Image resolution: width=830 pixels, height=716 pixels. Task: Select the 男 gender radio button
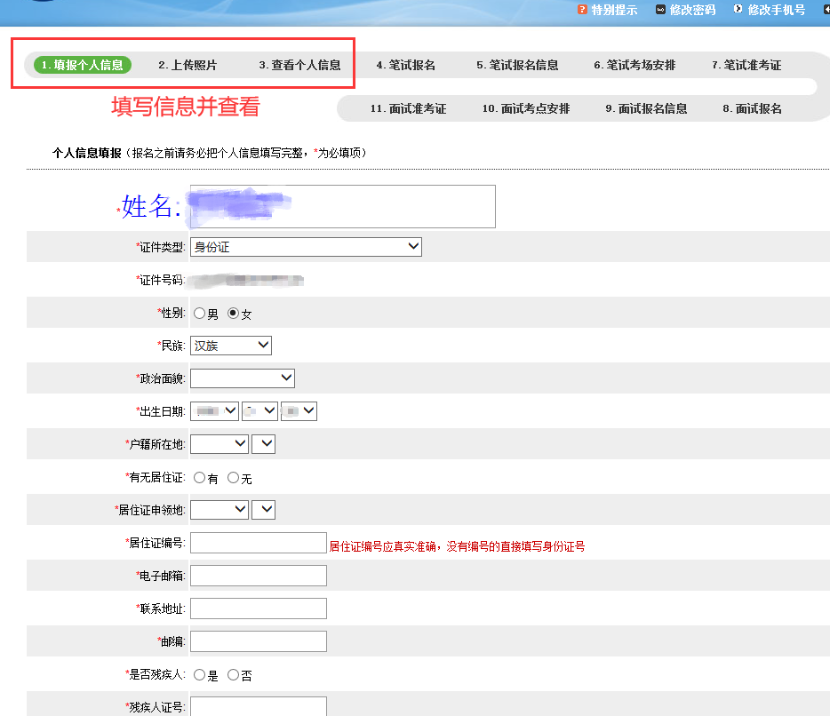tap(199, 313)
